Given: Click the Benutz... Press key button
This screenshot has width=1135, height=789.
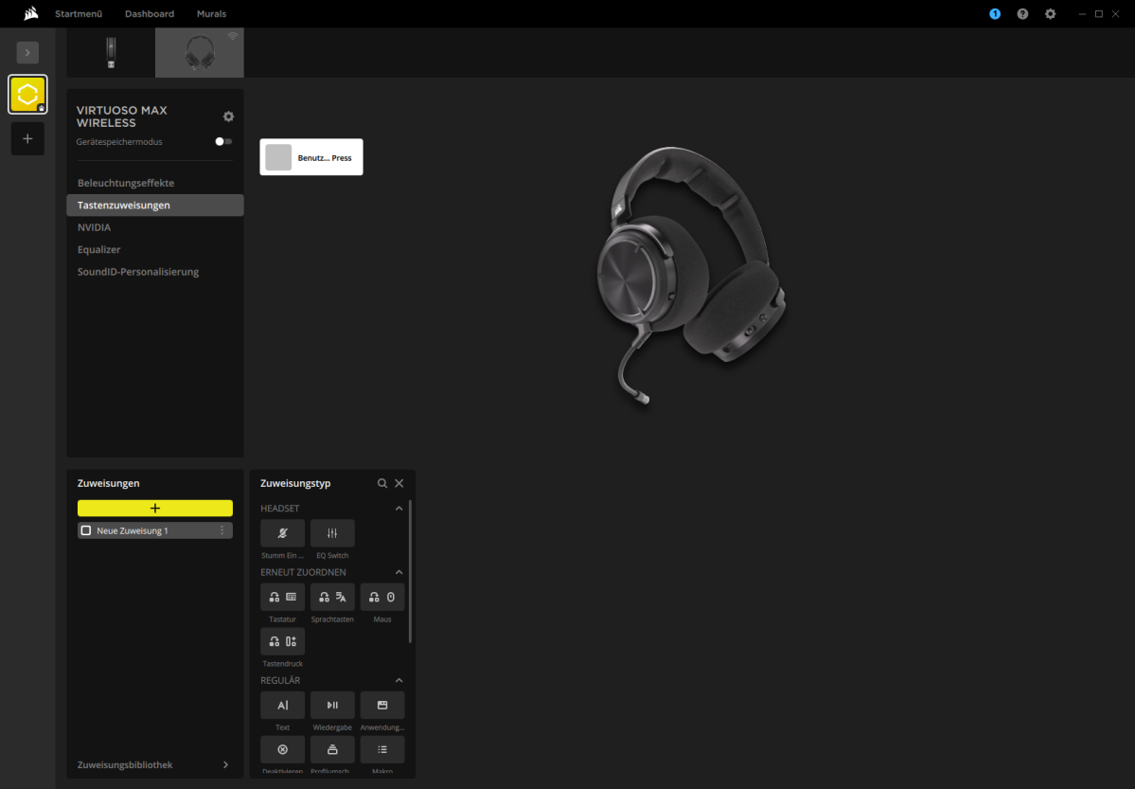Looking at the screenshot, I should pyautogui.click(x=311, y=157).
